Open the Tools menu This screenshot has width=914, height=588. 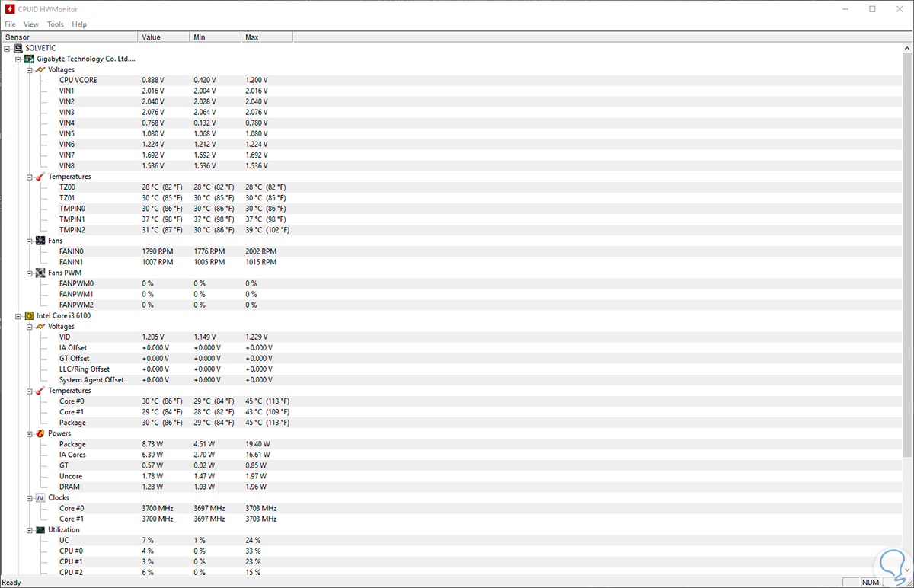click(56, 24)
